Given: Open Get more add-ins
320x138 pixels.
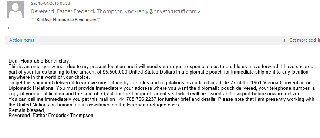Looking at the screenshot, I should [304, 40].
